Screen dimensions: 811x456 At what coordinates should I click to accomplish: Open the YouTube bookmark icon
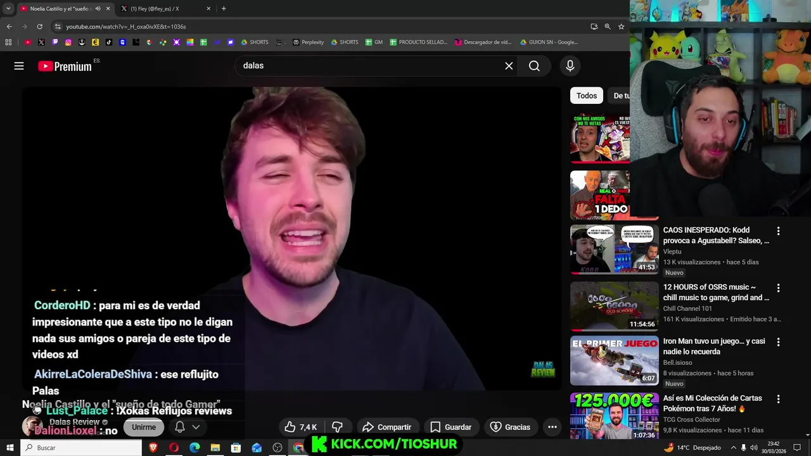pyautogui.click(x=28, y=42)
